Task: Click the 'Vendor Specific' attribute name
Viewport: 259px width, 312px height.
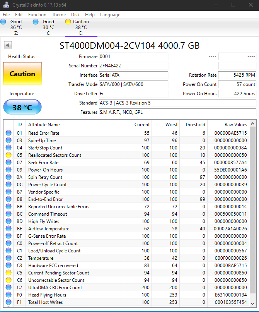Action: point(44,192)
